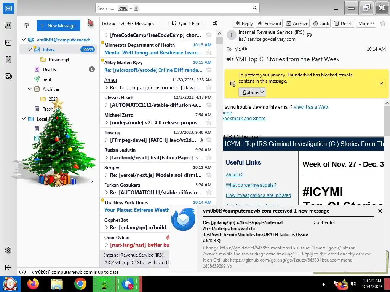Open Google Chrome from the taskbar
This screenshot has height=292, width=390.
pos(80,284)
